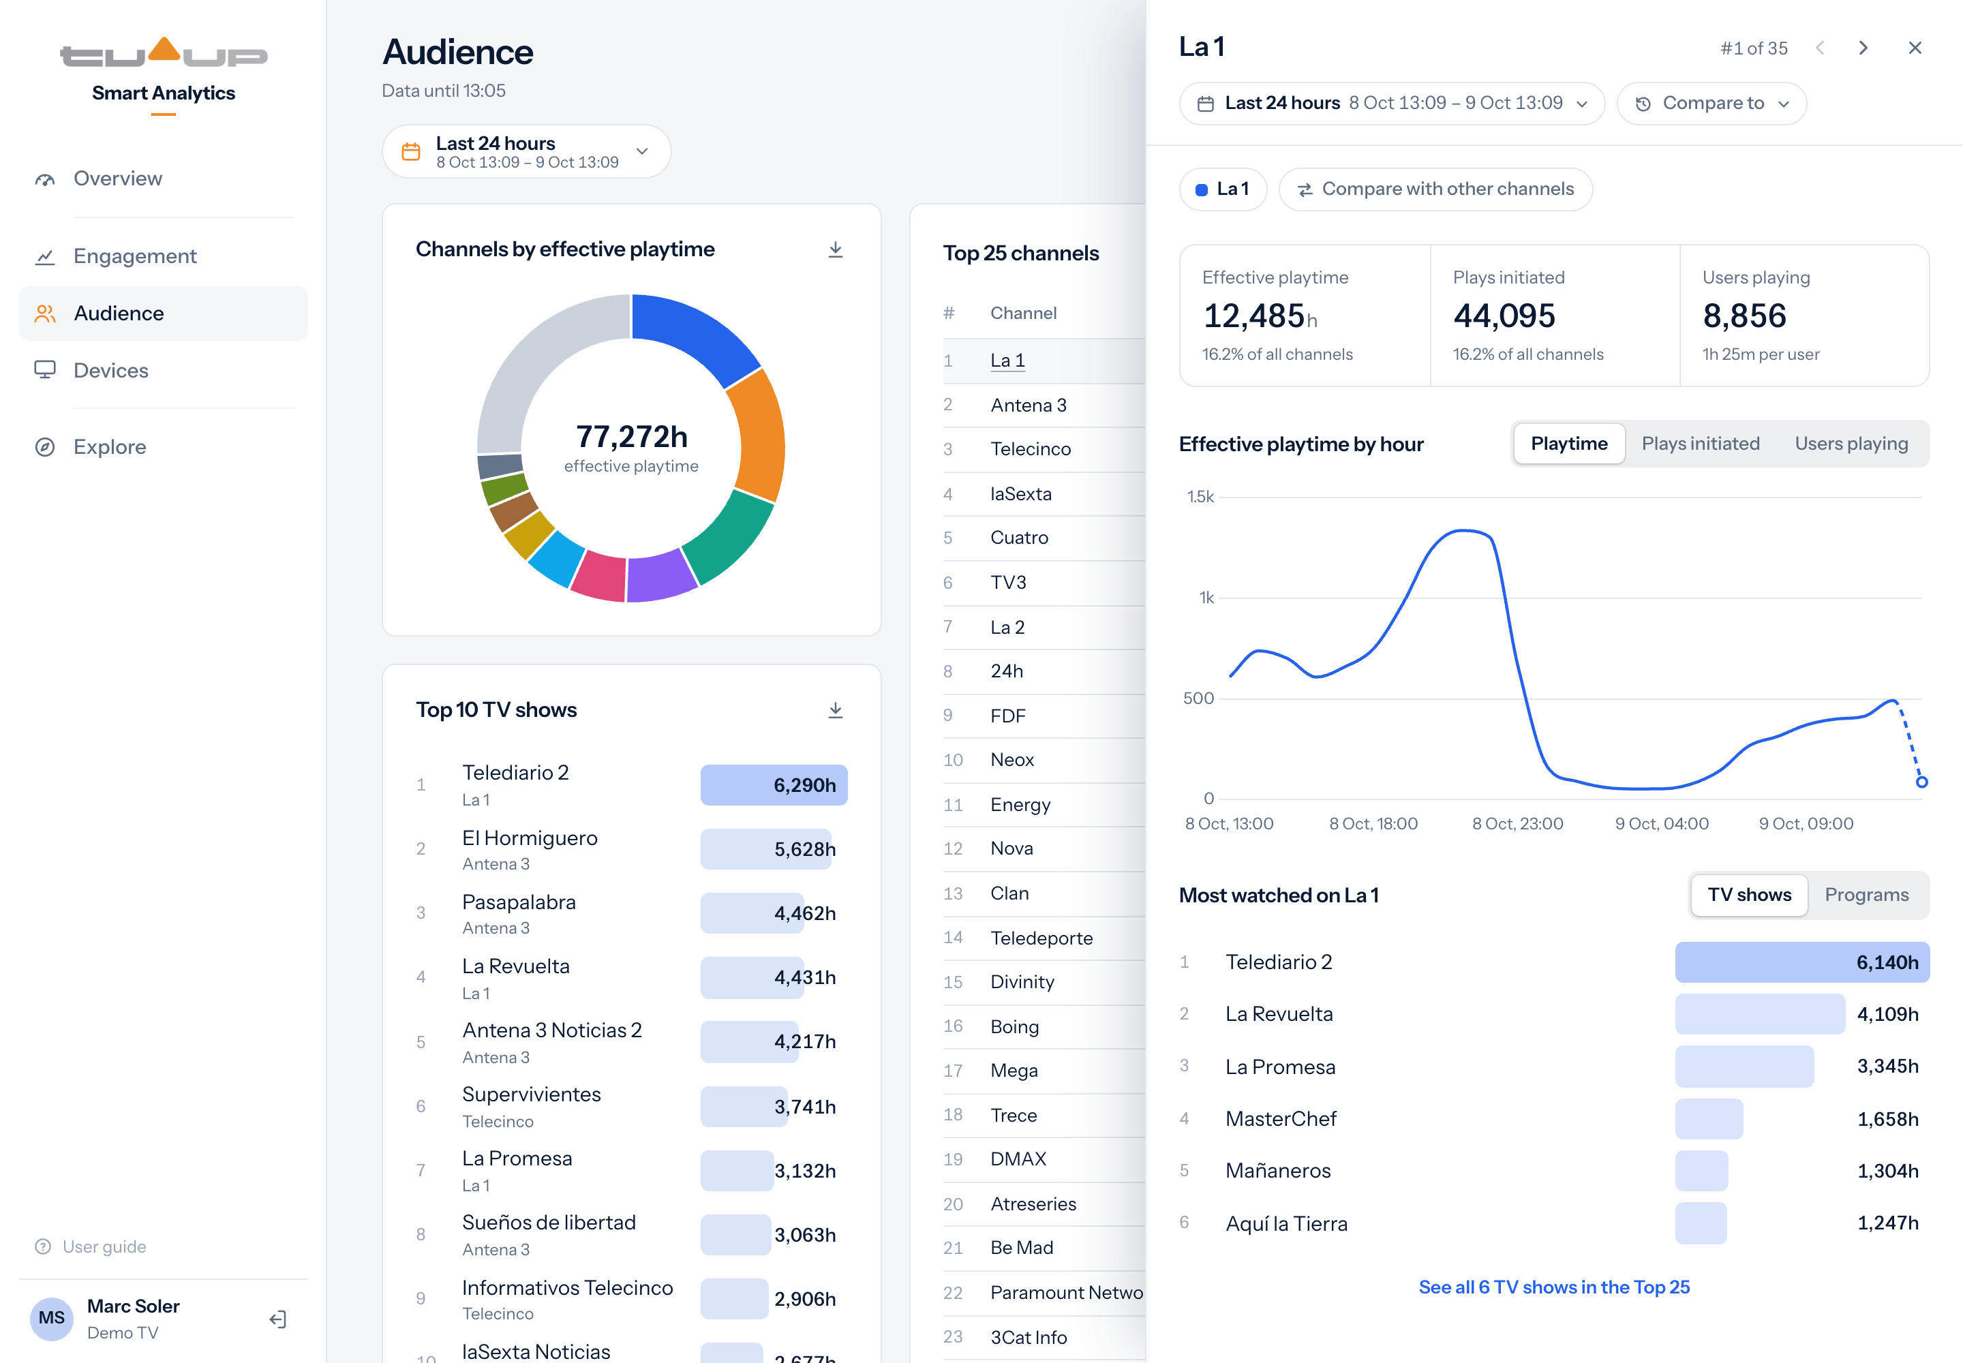Click the Overview gauge icon in sidebar

click(x=45, y=179)
